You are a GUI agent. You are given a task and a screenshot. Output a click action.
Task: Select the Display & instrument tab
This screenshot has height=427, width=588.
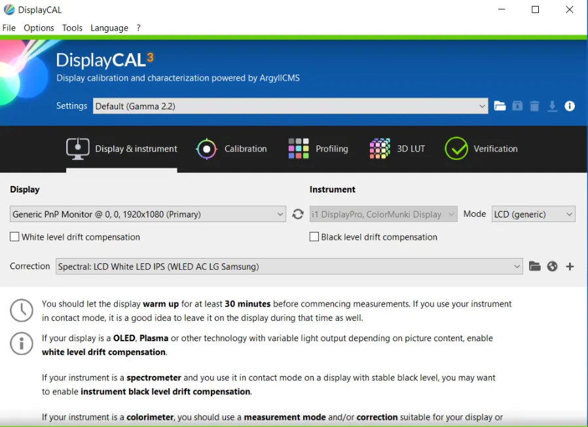click(122, 149)
